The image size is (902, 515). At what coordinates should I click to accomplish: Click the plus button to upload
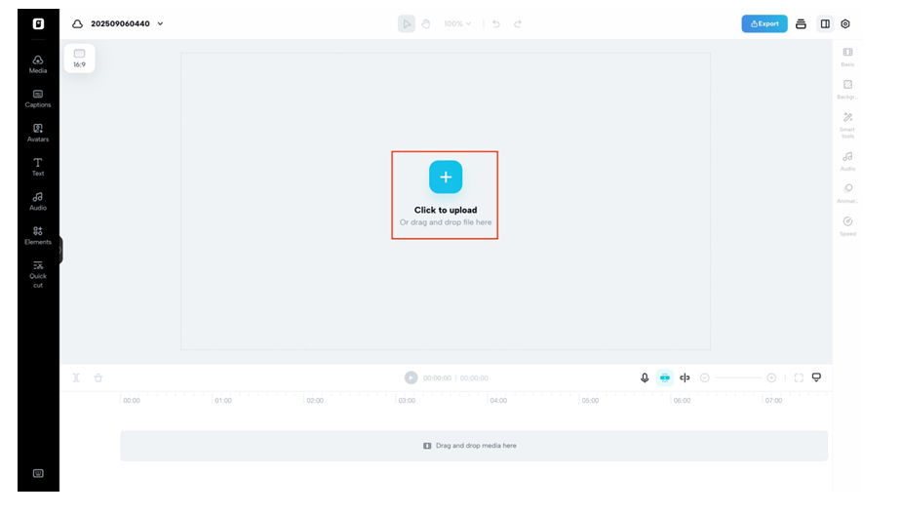pos(446,177)
